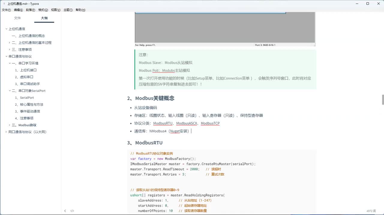Go to 一、上位机通信的概念 in outline

pos(28,36)
